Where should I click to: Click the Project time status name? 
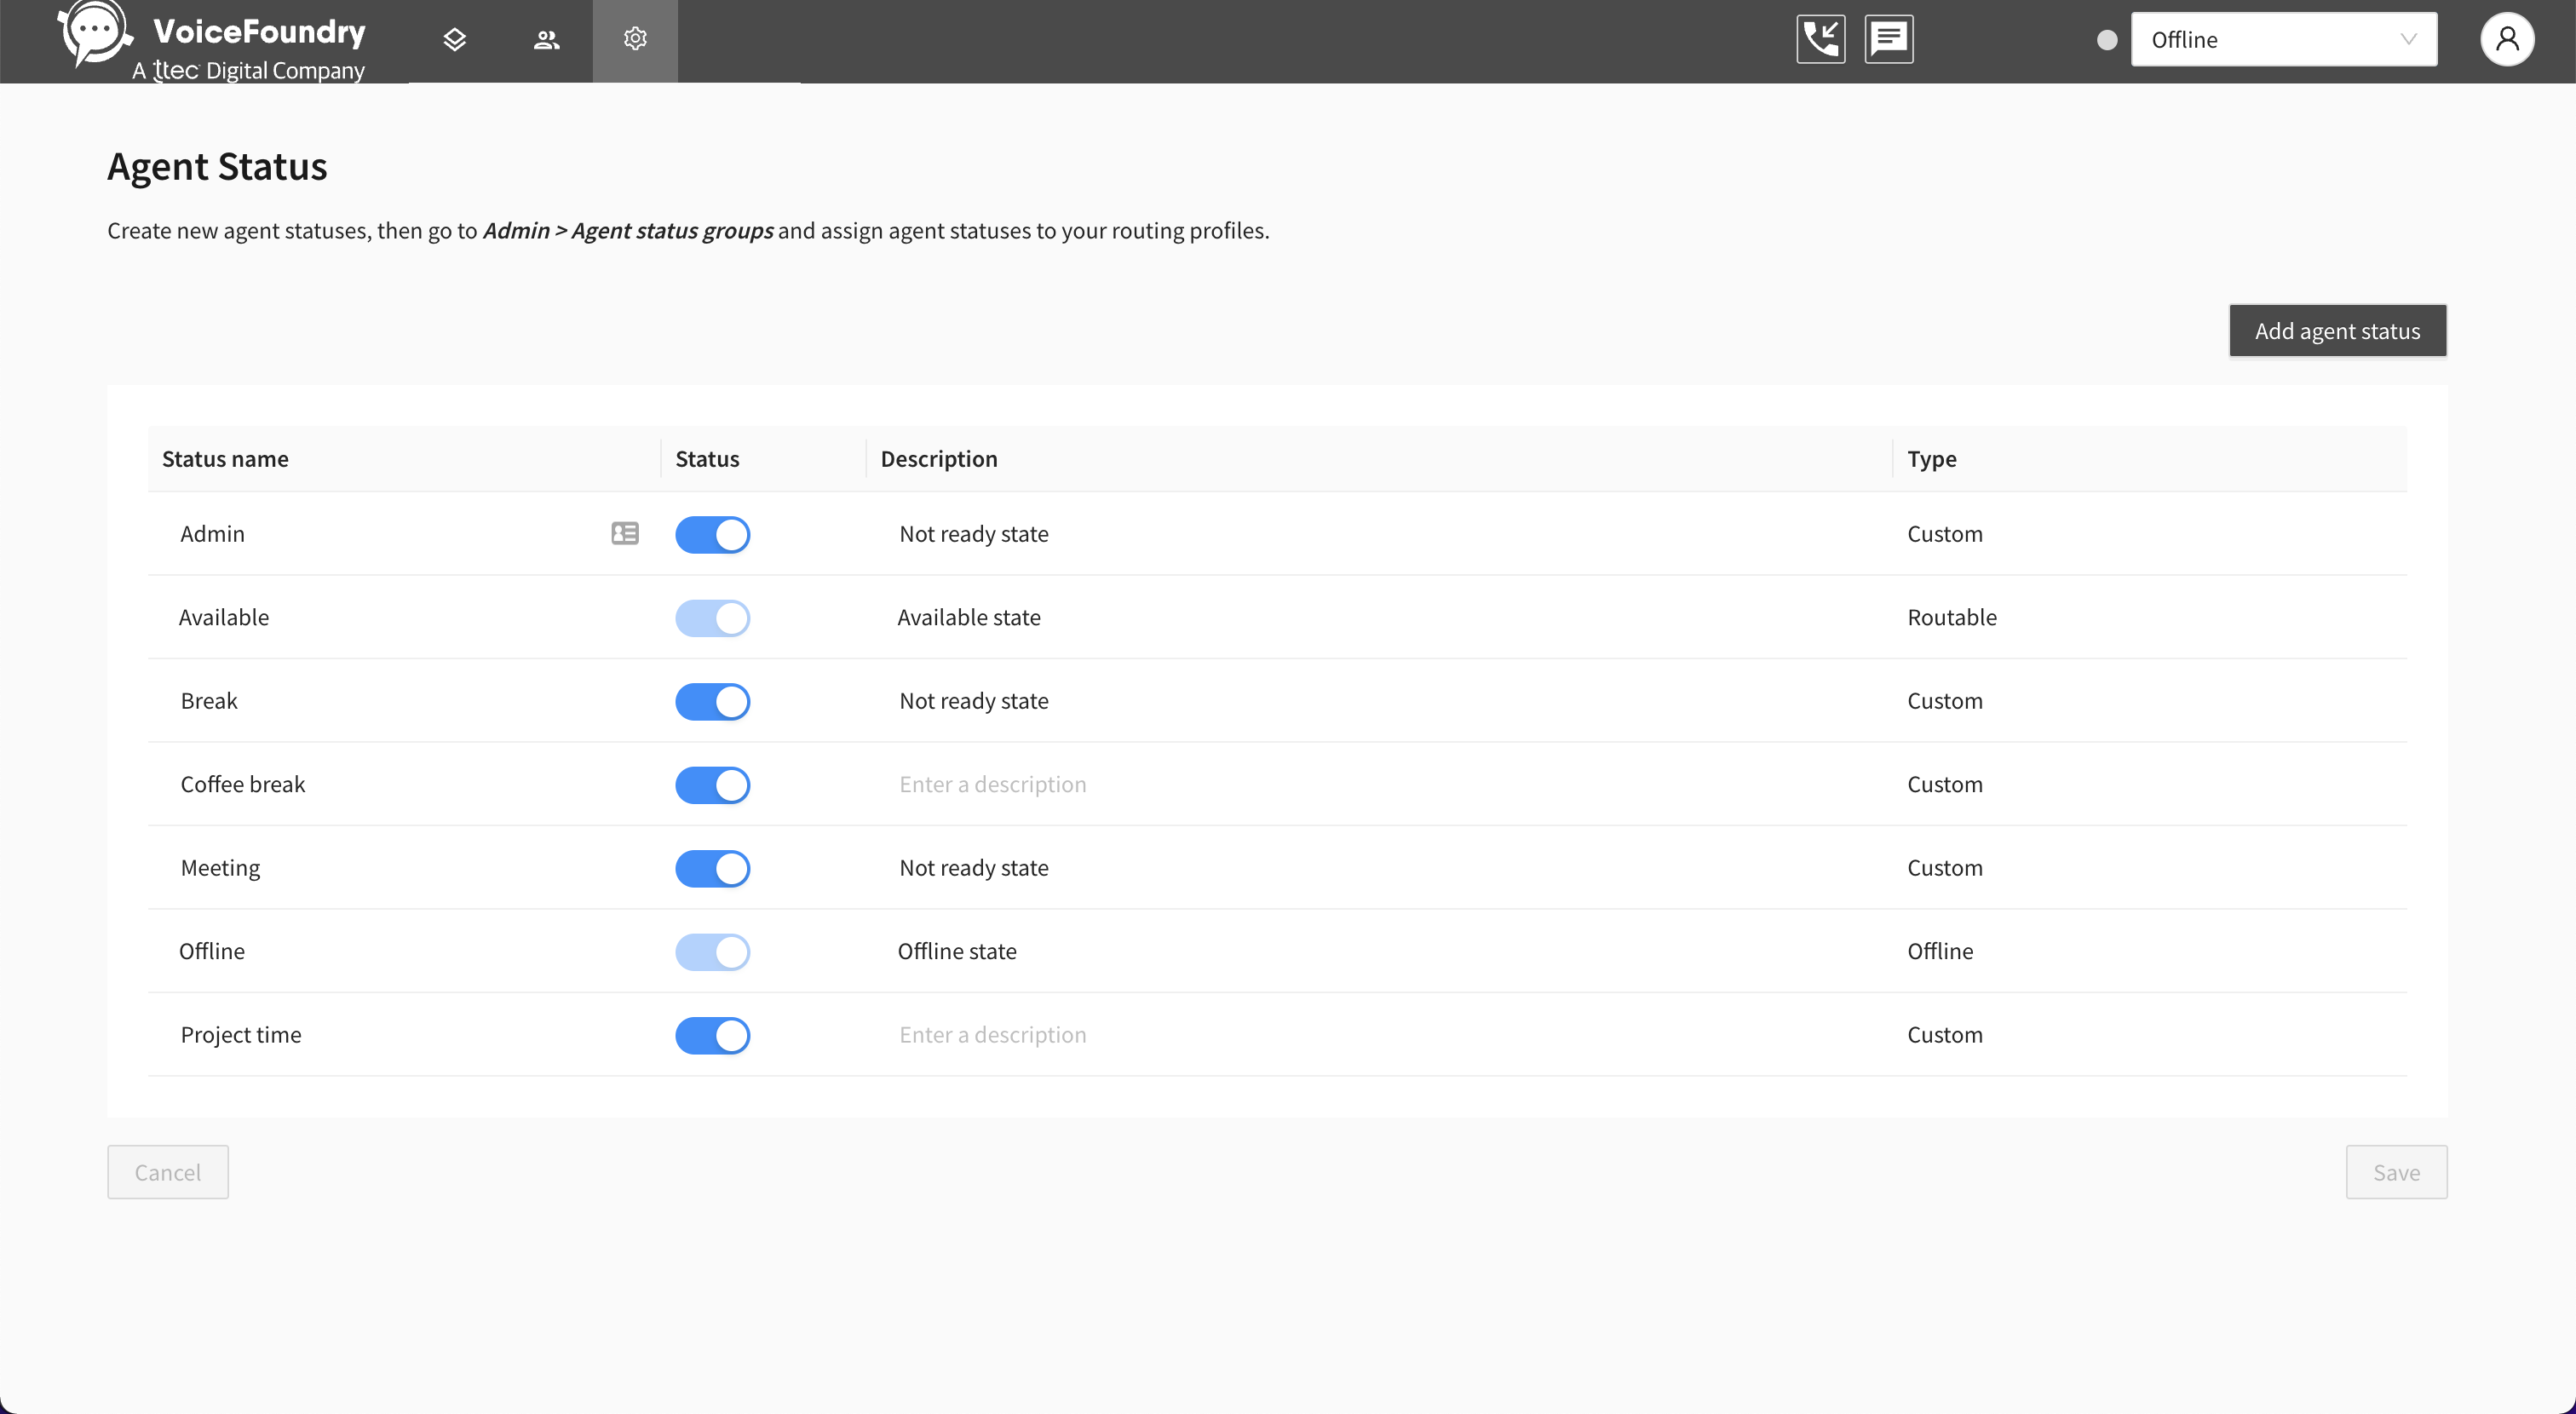tap(241, 1034)
